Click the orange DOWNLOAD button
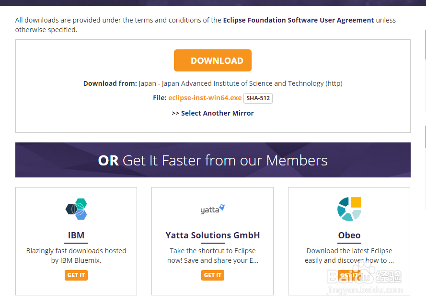Screen dimensions: 426x305 pyautogui.click(x=212, y=60)
